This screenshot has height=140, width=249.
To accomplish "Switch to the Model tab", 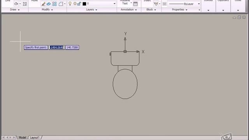I will point(23,137).
